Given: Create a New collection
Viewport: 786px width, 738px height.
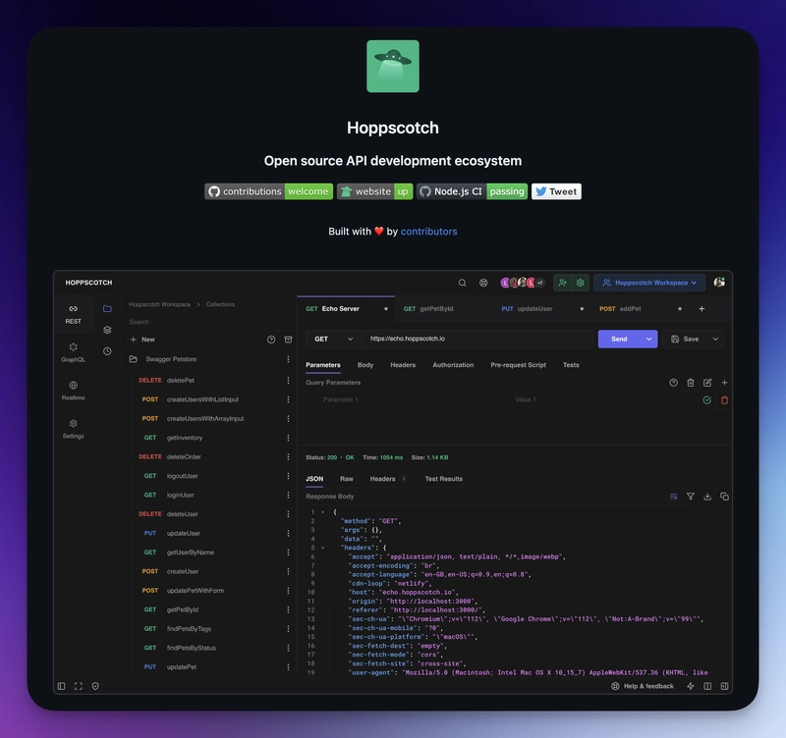Looking at the screenshot, I should [142, 340].
